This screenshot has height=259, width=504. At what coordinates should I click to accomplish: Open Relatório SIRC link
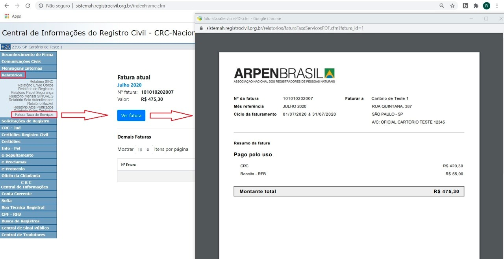41,81
